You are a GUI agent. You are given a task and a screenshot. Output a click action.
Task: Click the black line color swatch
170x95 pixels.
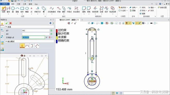click(151, 23)
